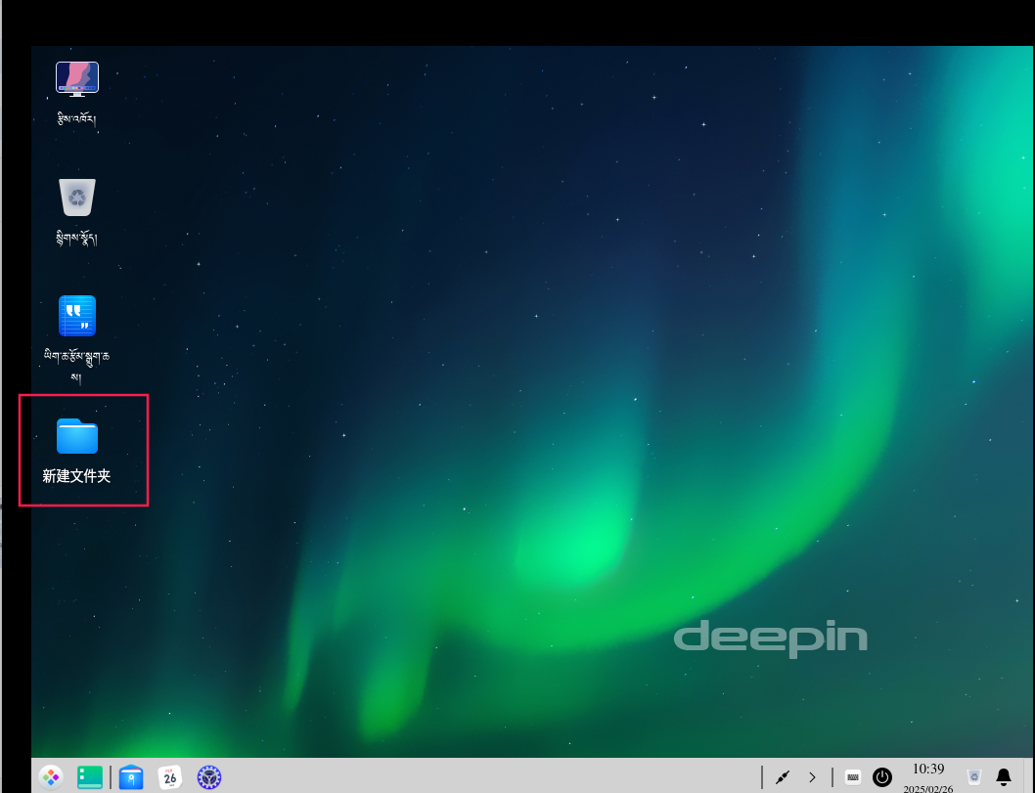Click the 10:39 clock in the dock
Screen dimensions: 1035x793
[927, 770]
